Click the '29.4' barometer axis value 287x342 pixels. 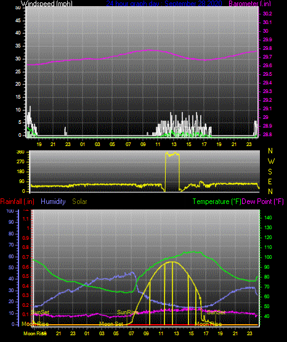click(x=267, y=83)
